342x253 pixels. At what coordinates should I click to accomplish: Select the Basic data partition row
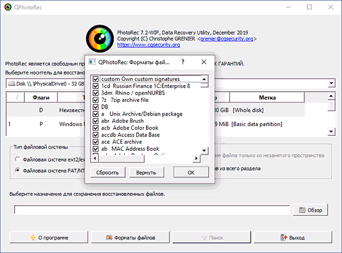tap(156, 124)
